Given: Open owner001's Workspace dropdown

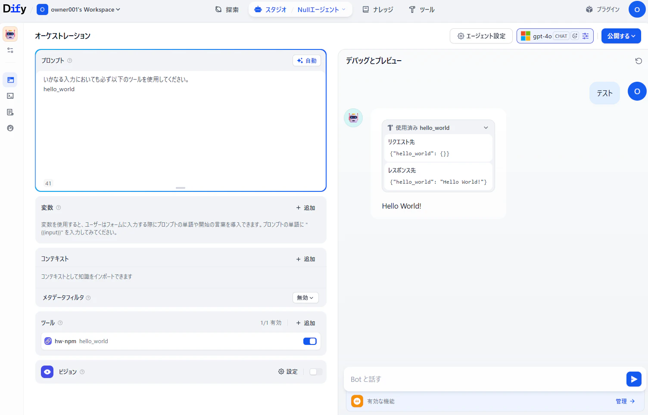Looking at the screenshot, I should [78, 9].
